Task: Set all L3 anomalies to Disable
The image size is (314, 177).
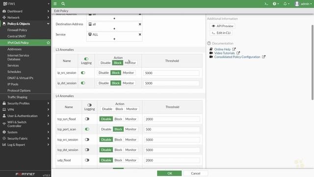Action: pyautogui.click(x=105, y=63)
